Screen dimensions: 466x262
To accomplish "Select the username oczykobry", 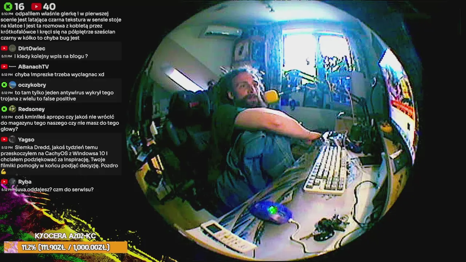I will click(x=32, y=85).
